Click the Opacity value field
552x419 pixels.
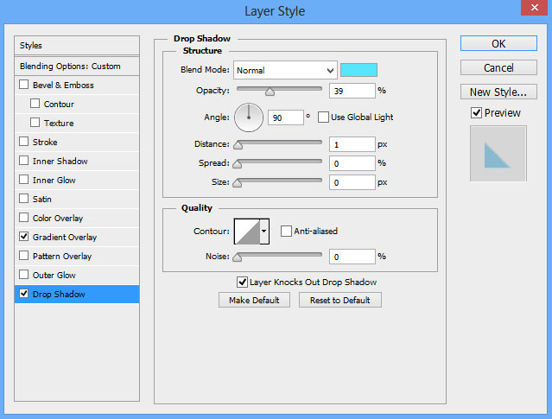coord(352,90)
